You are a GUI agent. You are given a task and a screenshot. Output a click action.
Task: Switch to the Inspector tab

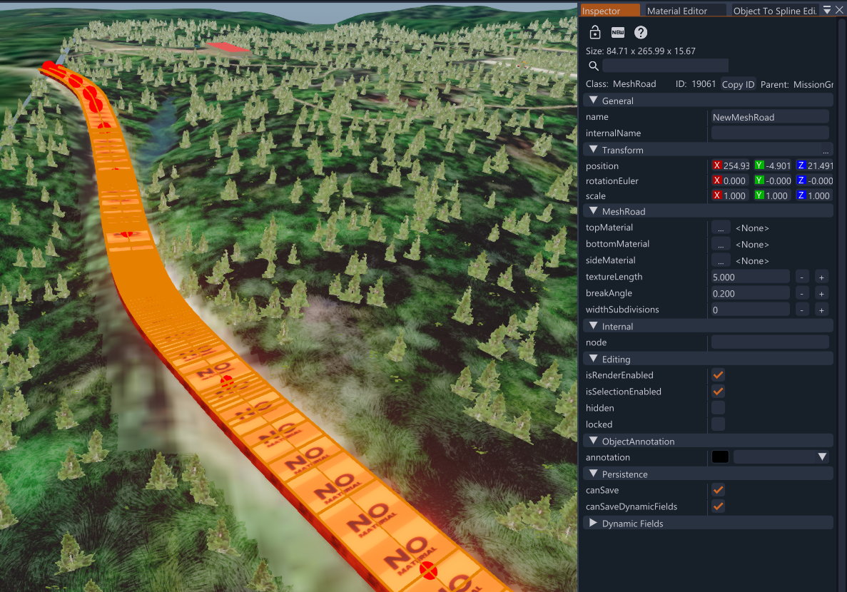pyautogui.click(x=610, y=10)
